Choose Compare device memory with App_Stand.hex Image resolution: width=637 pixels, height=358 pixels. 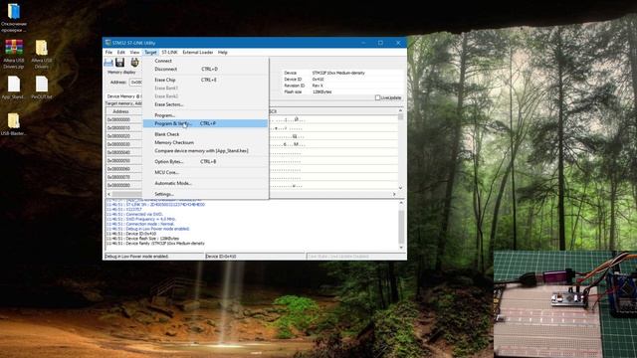tap(205, 150)
